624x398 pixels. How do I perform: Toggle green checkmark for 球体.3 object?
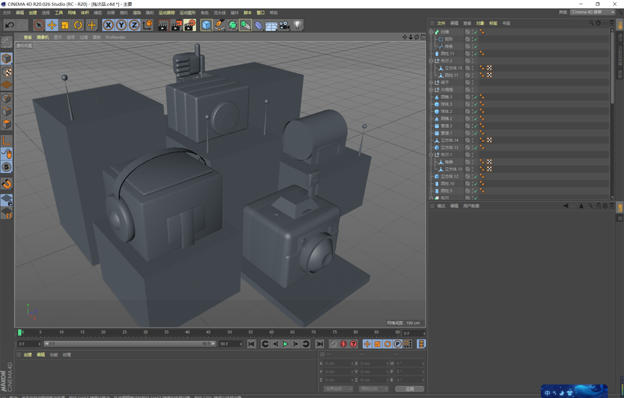[475, 104]
